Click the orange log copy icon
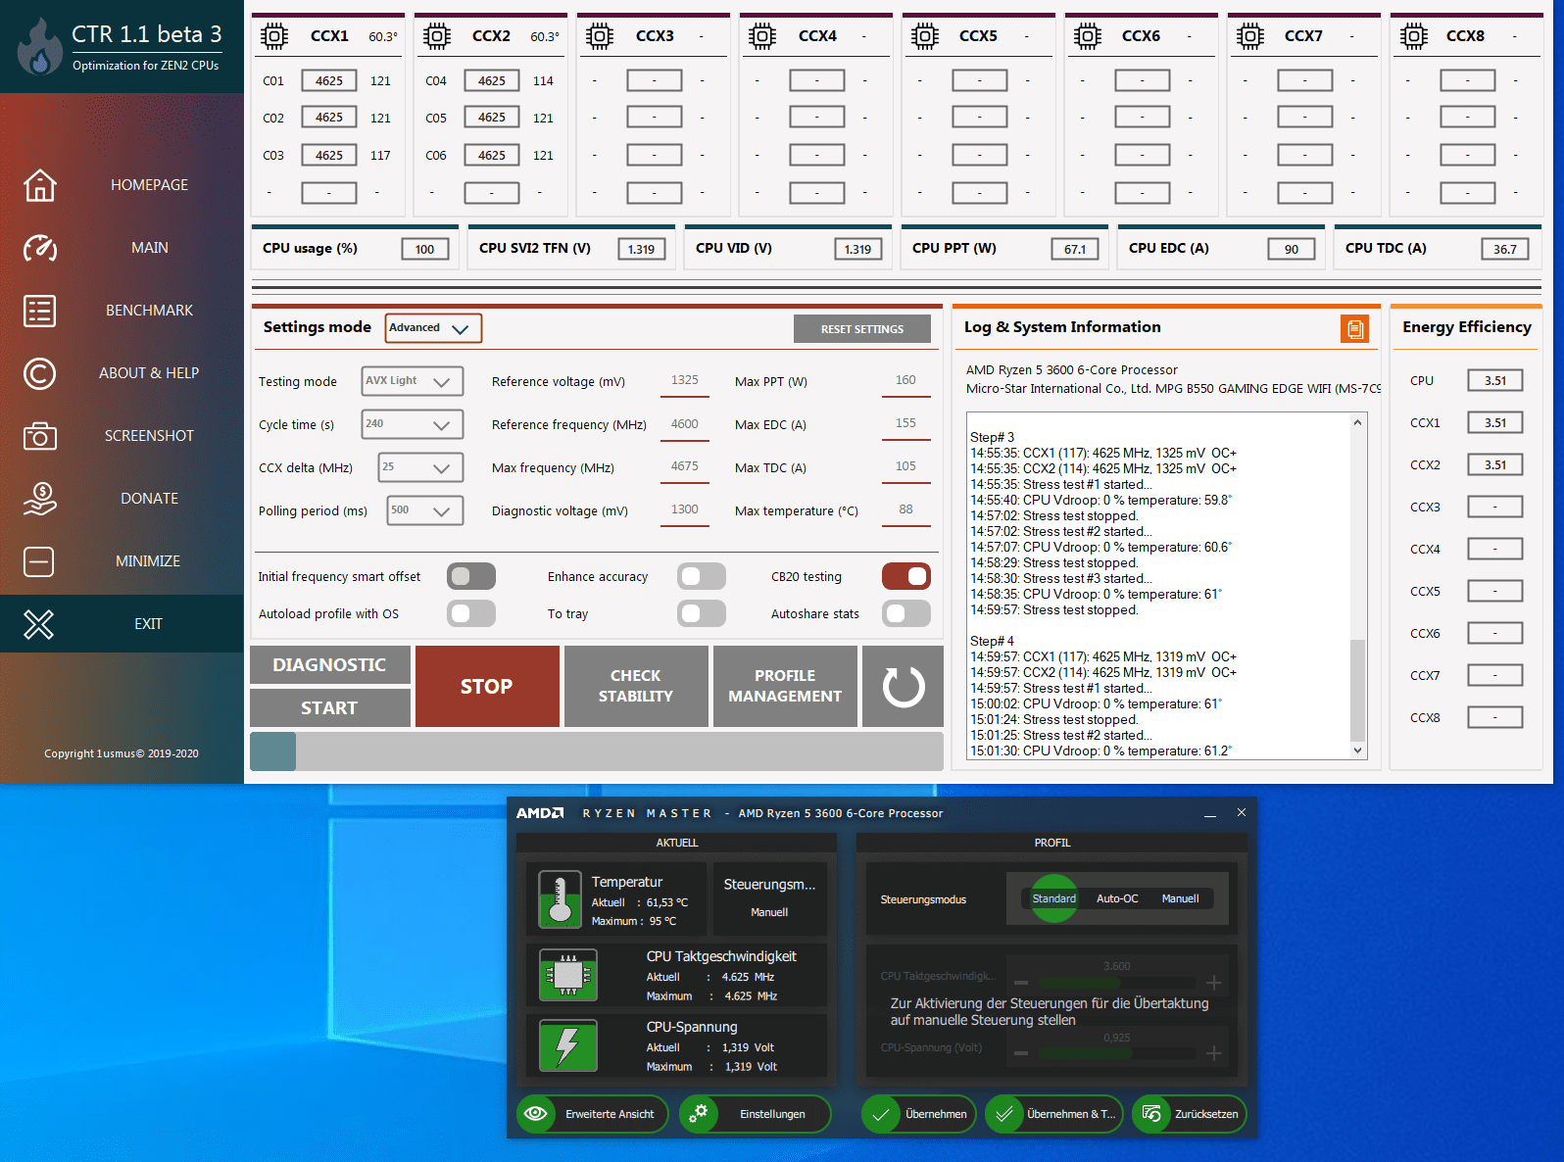Screen dimensions: 1564x1162 click(1355, 329)
